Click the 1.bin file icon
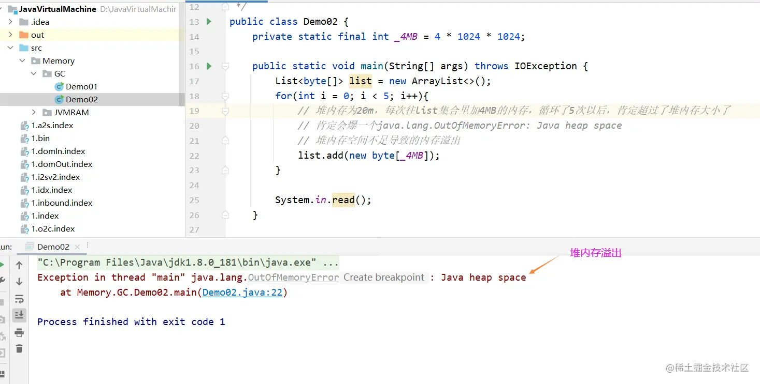760x384 pixels. (24, 139)
